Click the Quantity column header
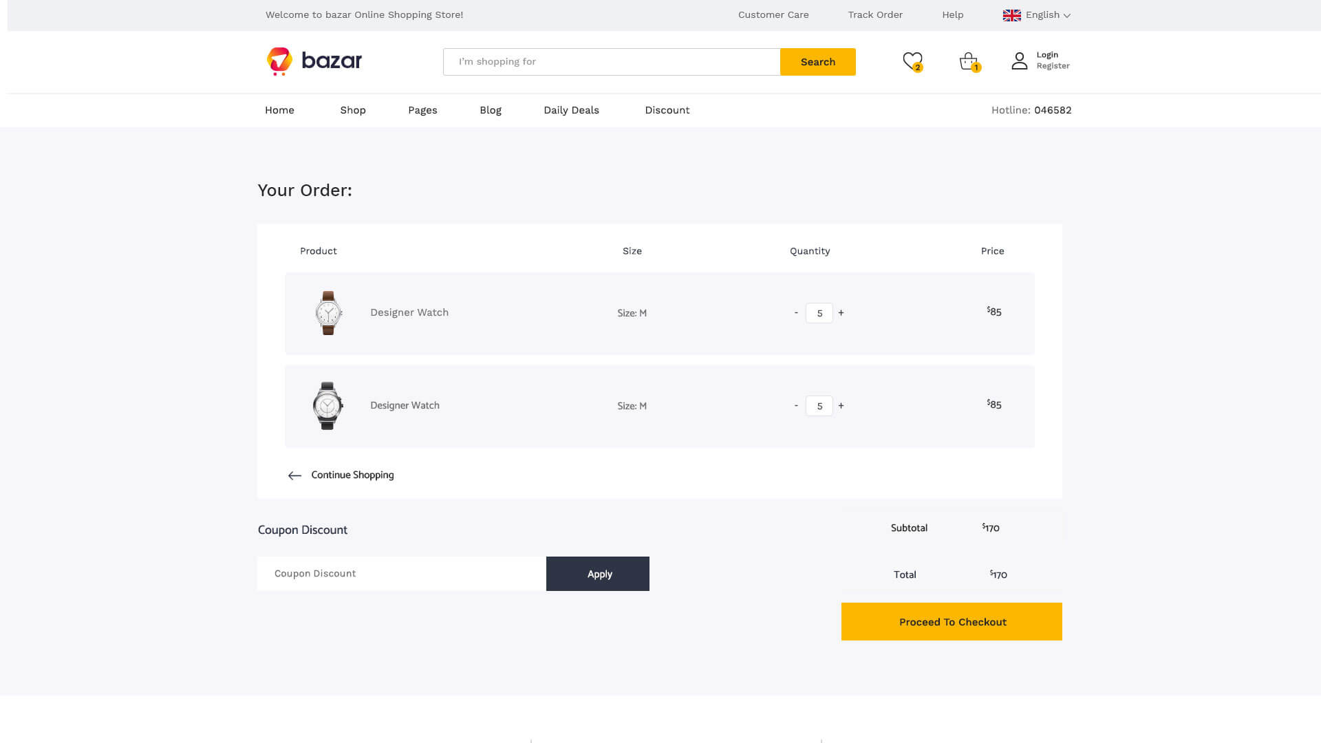Image resolution: width=1321 pixels, height=743 pixels. [x=810, y=251]
